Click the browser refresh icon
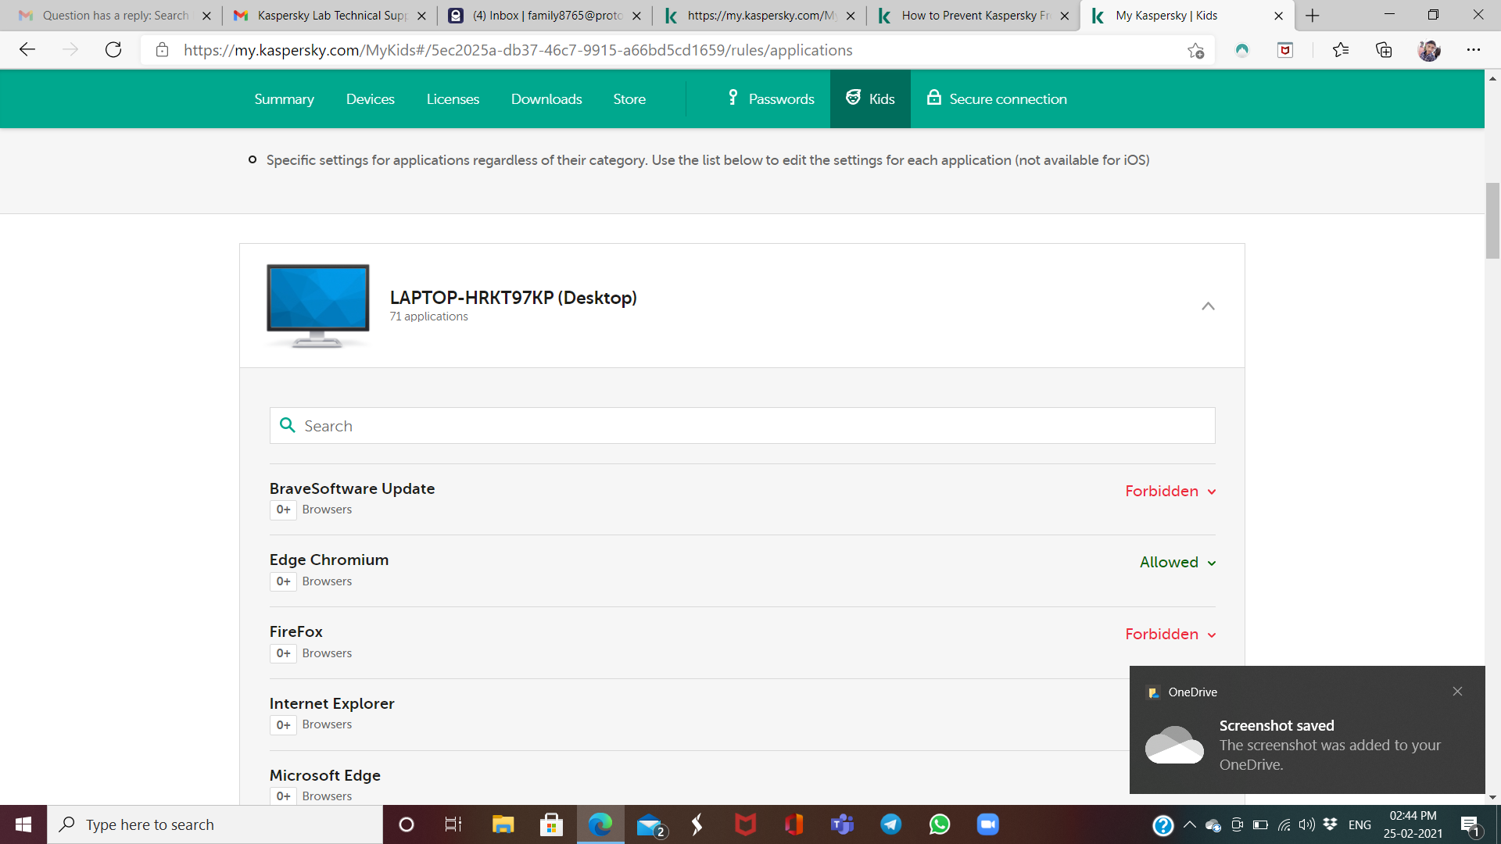The height and width of the screenshot is (844, 1501). pos(113,50)
